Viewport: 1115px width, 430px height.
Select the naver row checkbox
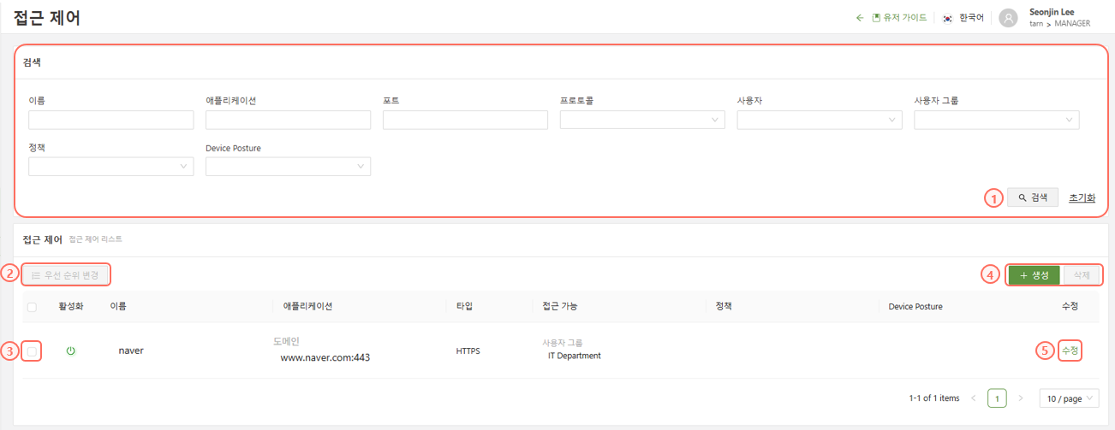[x=32, y=350]
